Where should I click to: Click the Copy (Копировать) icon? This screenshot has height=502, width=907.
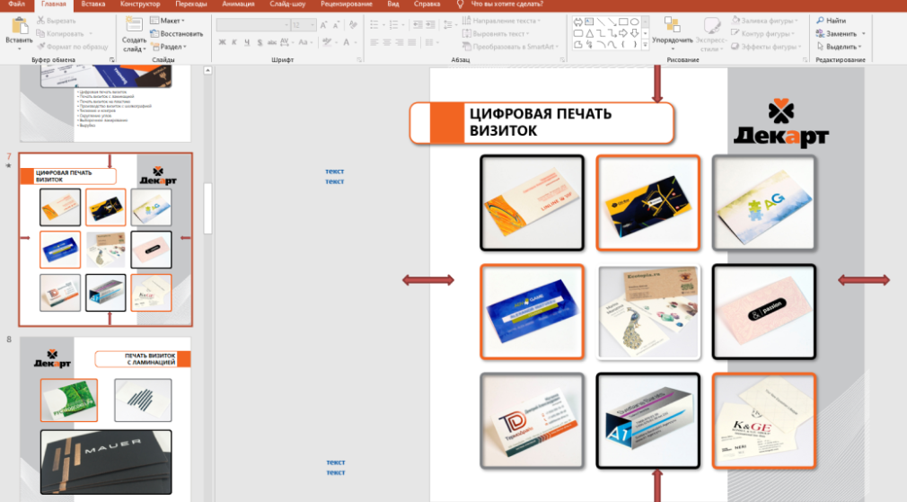click(x=40, y=33)
